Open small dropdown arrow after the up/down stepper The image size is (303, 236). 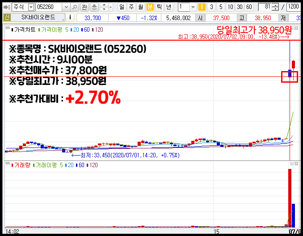tap(110, 7)
